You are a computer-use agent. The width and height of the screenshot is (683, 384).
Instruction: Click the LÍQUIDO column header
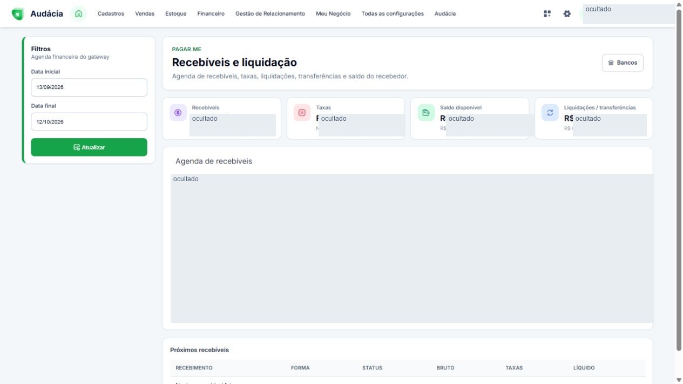pyautogui.click(x=584, y=368)
